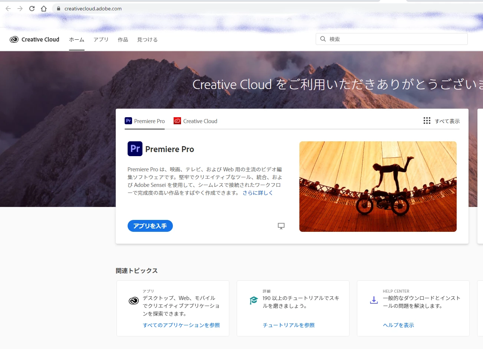The height and width of the screenshot is (349, 483).
Task: Click the 関連トピックス section heading
Action: (137, 271)
